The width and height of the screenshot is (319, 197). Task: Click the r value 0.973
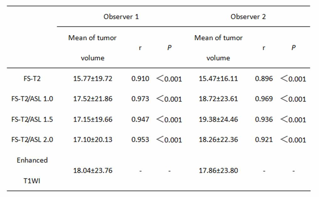140,99
